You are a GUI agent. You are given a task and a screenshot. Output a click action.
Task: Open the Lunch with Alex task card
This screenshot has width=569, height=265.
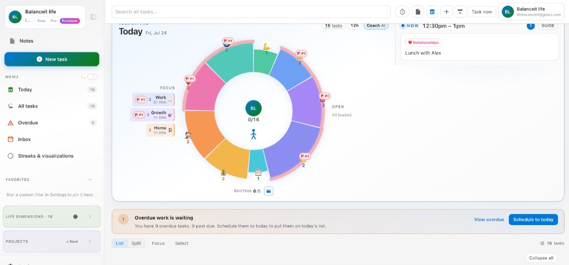480,47
